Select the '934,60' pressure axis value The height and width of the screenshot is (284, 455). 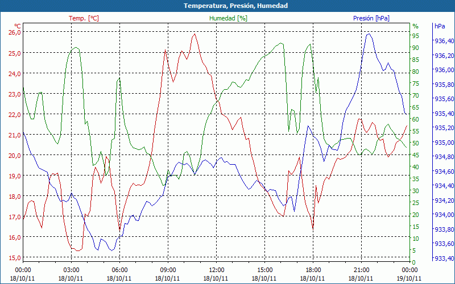tap(444, 172)
